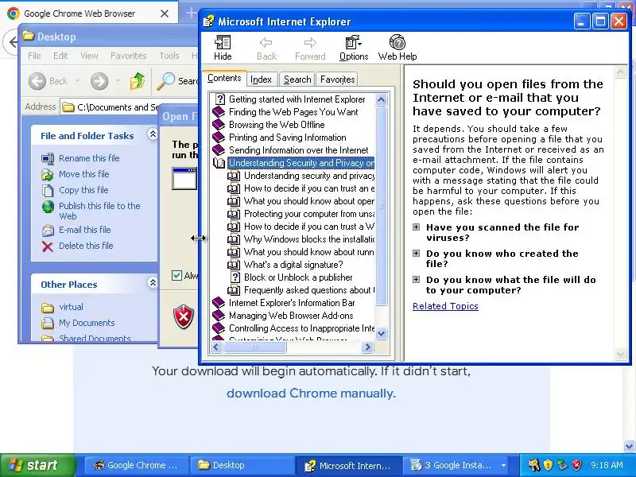Open File menu in Desktop window
This screenshot has width=636, height=477.
(x=34, y=56)
